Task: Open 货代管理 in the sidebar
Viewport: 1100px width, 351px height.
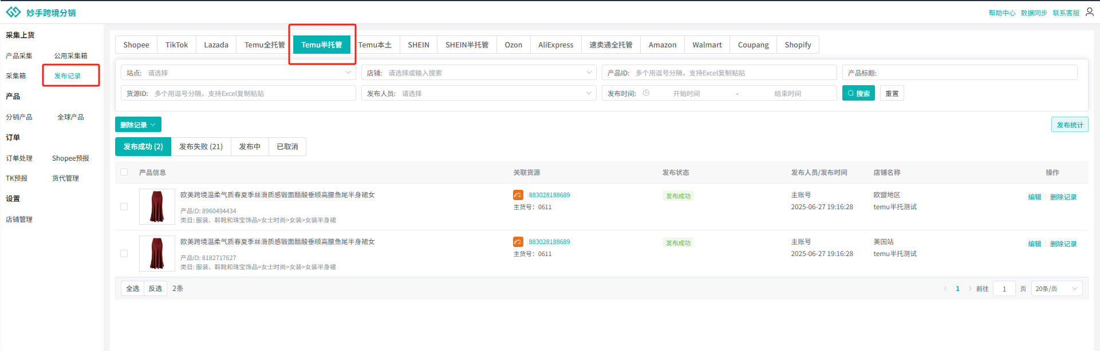Action: [65, 178]
